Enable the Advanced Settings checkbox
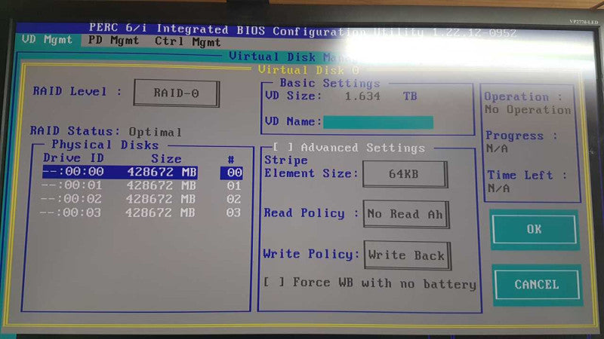 284,147
